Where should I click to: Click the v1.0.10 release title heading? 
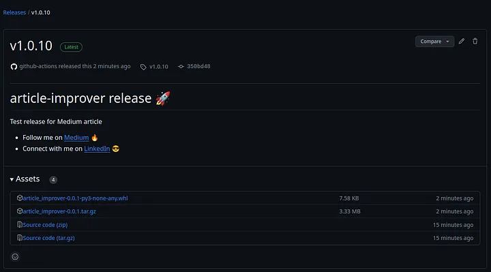pos(31,46)
